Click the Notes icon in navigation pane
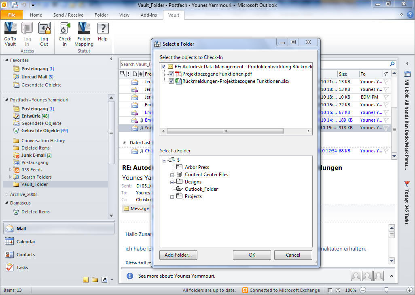This screenshot has width=415, height=295. 86,280
